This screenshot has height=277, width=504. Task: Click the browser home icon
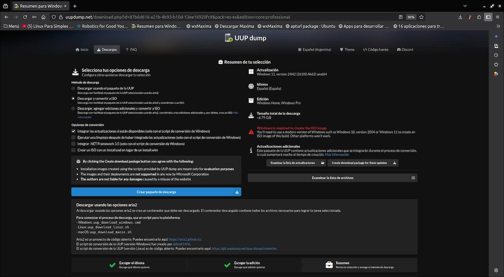coord(43,17)
